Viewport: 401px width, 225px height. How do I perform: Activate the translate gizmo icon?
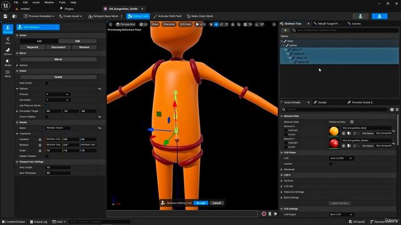pos(216,24)
